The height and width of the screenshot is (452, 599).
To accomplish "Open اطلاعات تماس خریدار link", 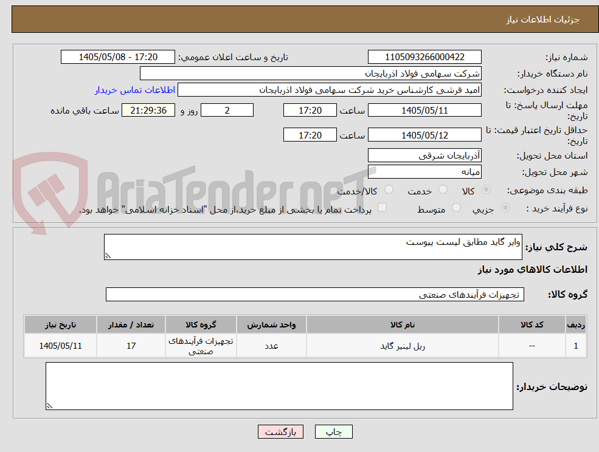I will pos(135,90).
